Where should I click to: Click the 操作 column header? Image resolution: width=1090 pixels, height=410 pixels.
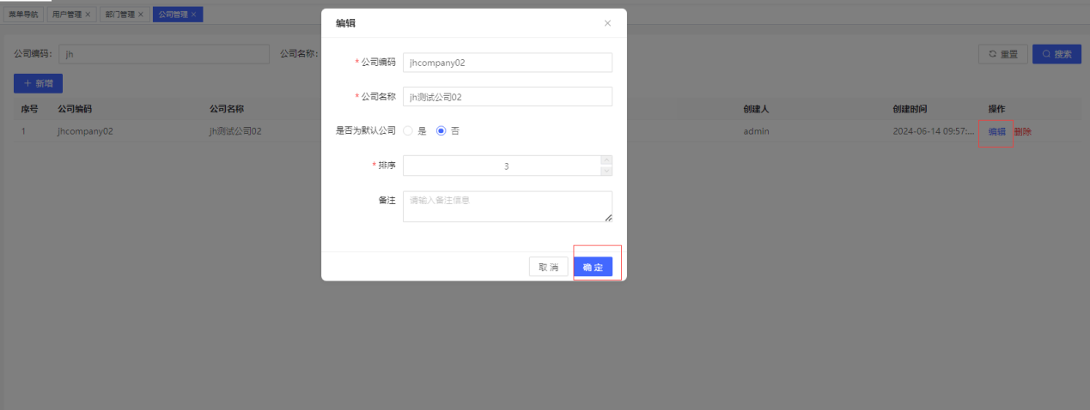996,109
